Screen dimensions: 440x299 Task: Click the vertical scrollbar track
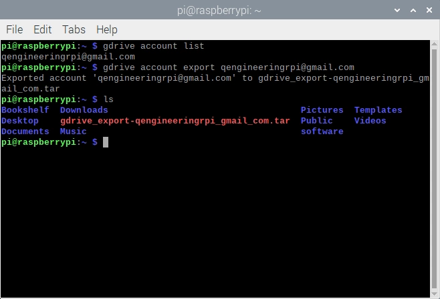[435, 169]
